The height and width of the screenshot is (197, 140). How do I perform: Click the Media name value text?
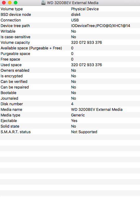point(97,110)
